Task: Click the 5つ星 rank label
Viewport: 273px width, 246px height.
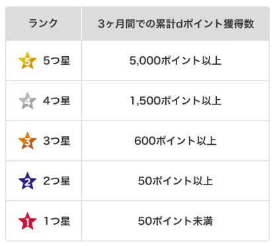Action: (57, 61)
